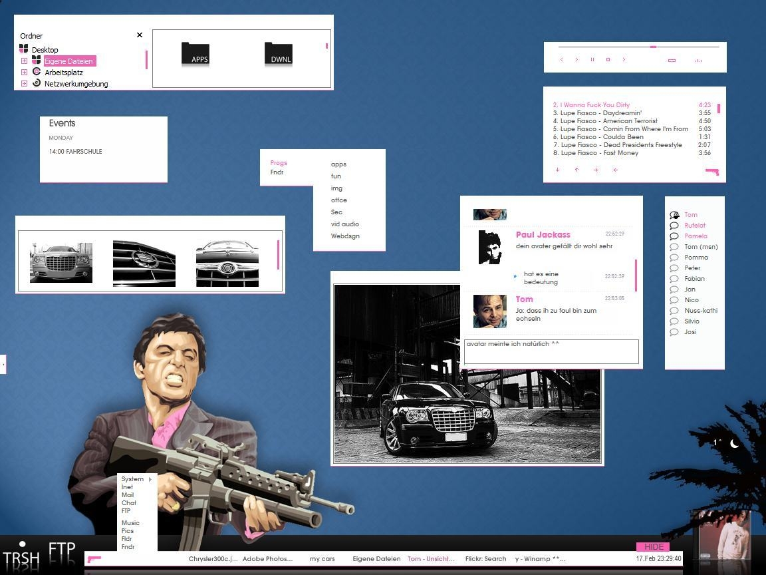The image size is (766, 575).
Task: Stop playback with the square button
Action: coord(608,60)
